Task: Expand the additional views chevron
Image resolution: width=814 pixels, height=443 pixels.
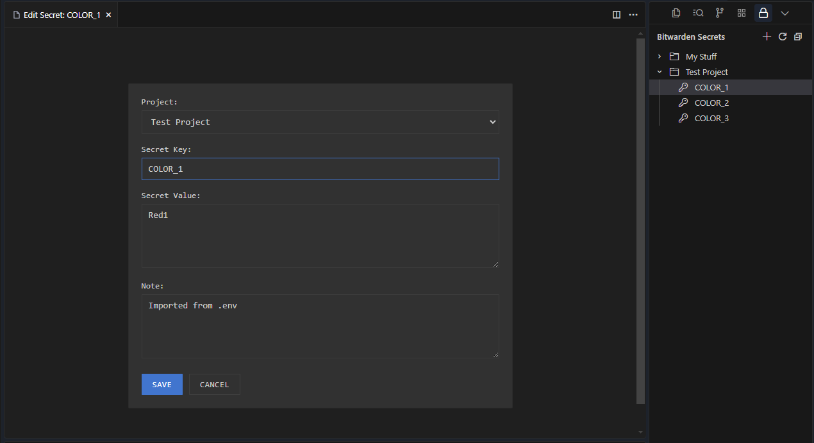Action: point(785,13)
